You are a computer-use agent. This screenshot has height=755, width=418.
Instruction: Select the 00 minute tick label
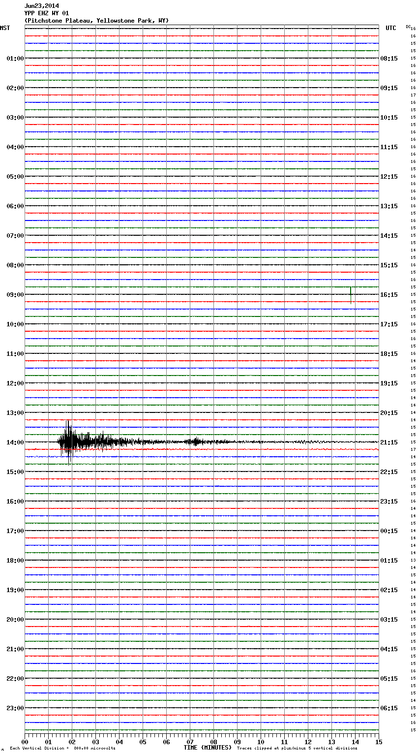coord(25,742)
